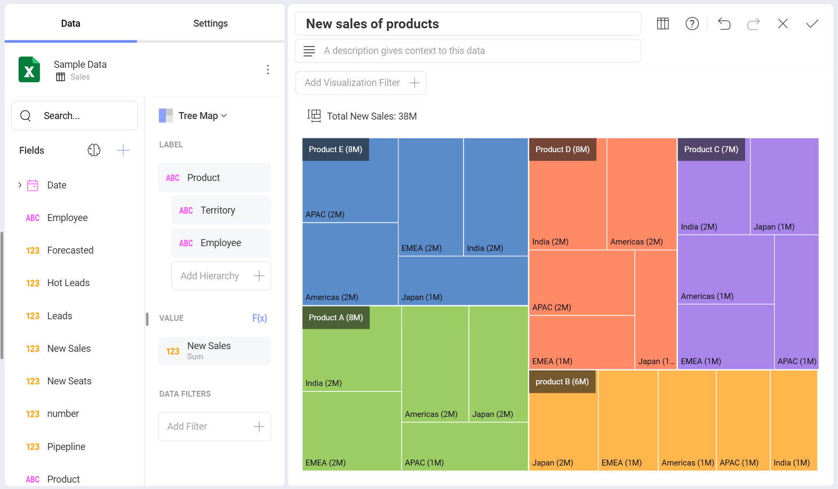Click the description lines icon
838x489 pixels.
tap(309, 51)
